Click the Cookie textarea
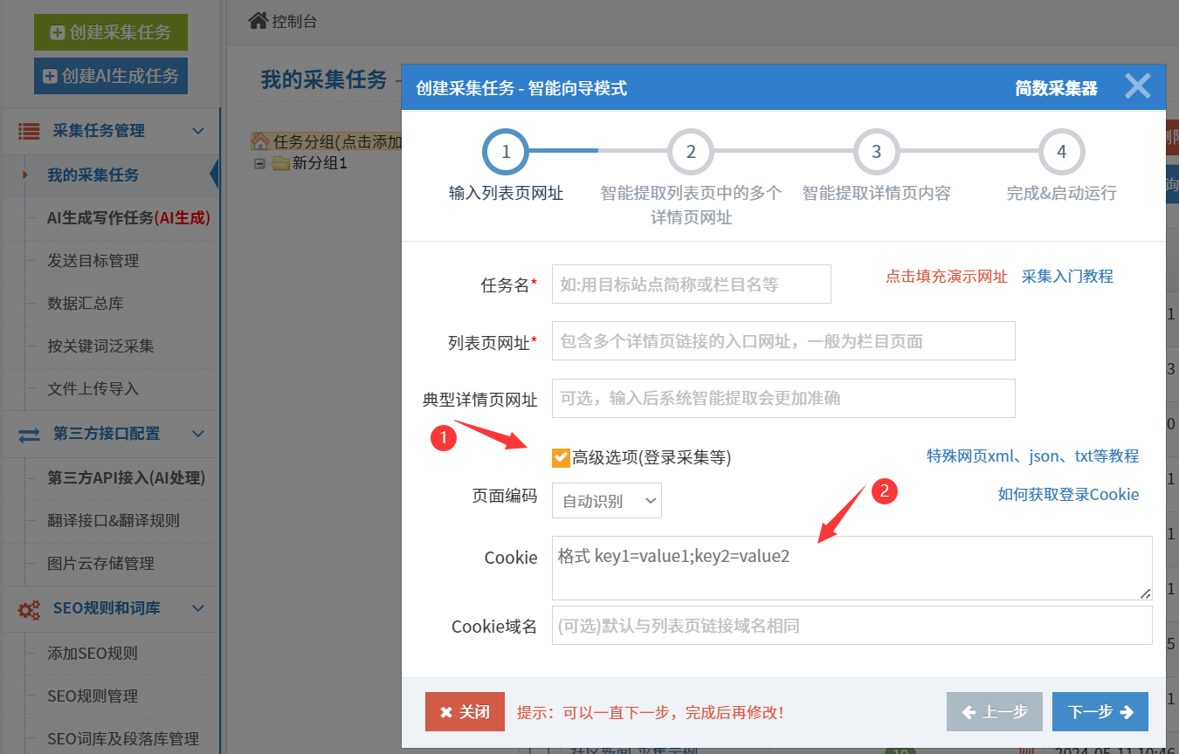Image resolution: width=1179 pixels, height=754 pixels. [x=852, y=568]
